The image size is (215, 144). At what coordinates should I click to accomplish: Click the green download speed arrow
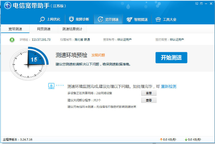pos(186,139)
